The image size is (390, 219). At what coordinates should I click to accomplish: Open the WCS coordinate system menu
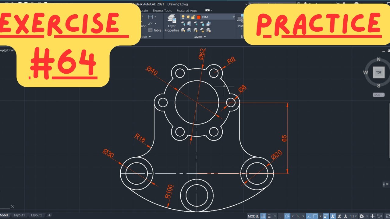(x=379, y=95)
